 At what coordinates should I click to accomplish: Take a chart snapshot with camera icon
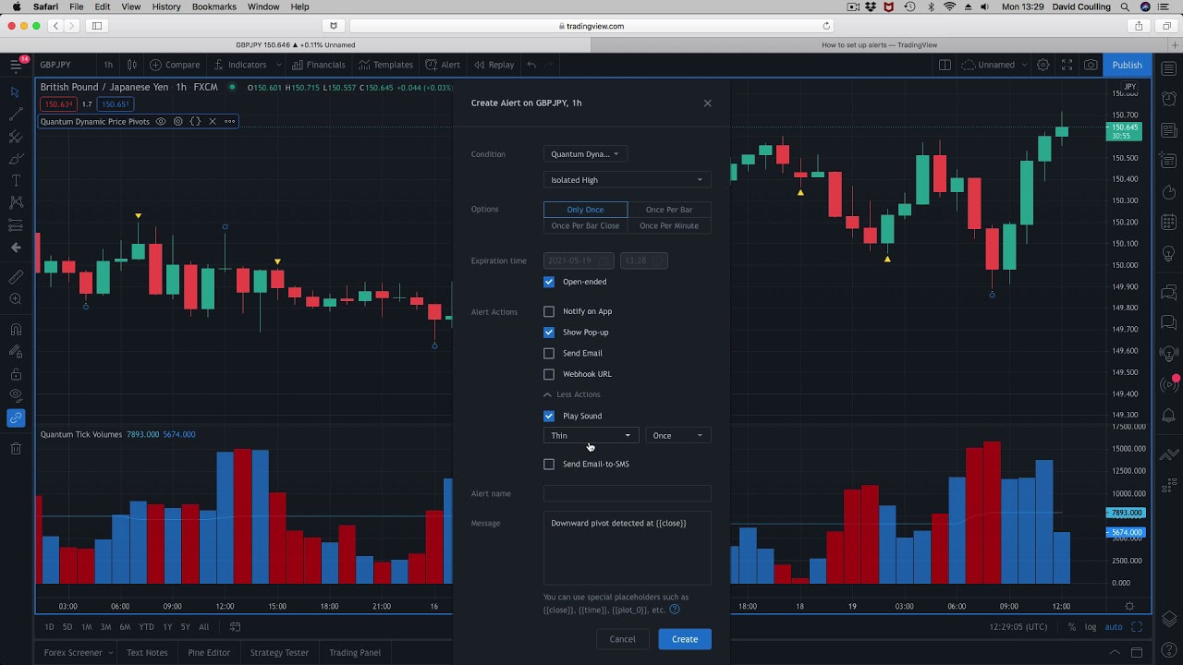point(1091,65)
